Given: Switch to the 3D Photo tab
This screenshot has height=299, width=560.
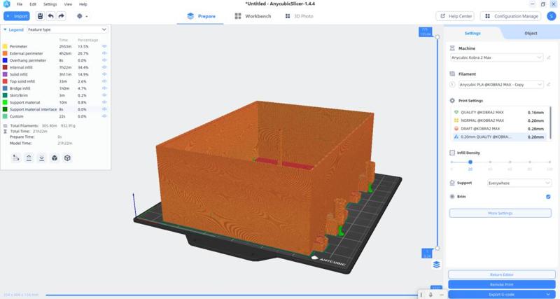Looking at the screenshot, I should tap(300, 16).
